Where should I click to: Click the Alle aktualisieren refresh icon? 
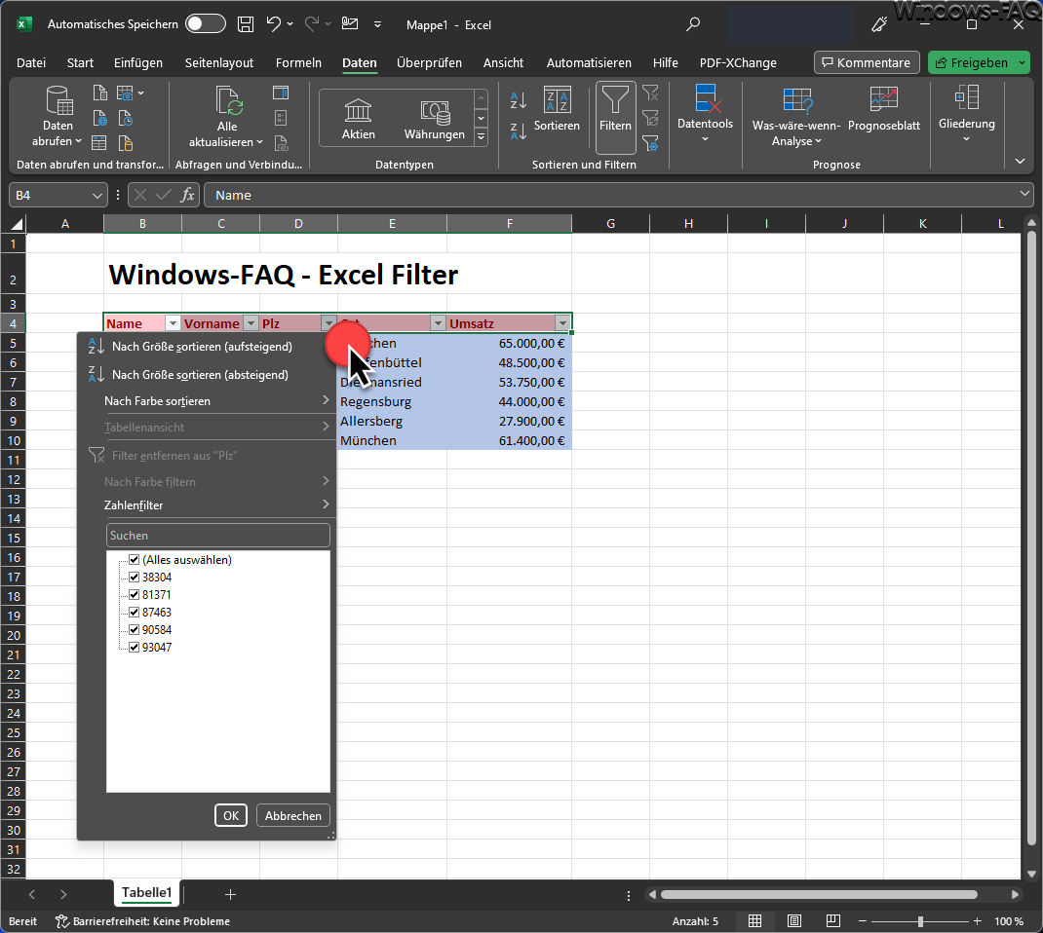(x=228, y=101)
